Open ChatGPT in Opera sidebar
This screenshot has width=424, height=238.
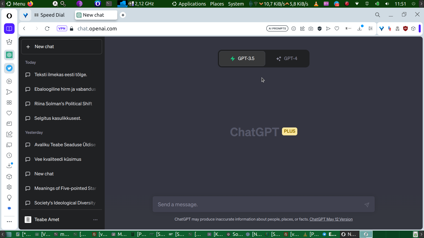tap(9, 55)
